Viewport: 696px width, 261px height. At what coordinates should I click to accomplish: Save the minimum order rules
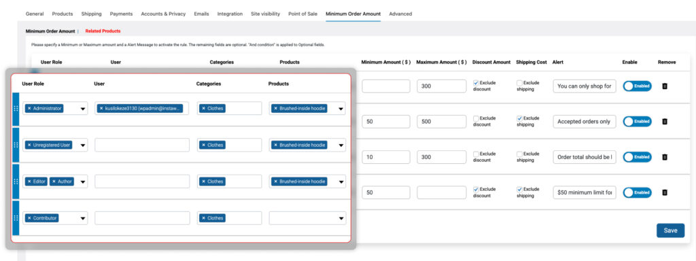pos(670,230)
